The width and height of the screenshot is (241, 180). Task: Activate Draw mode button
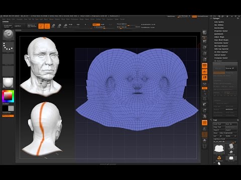pos(47,26)
